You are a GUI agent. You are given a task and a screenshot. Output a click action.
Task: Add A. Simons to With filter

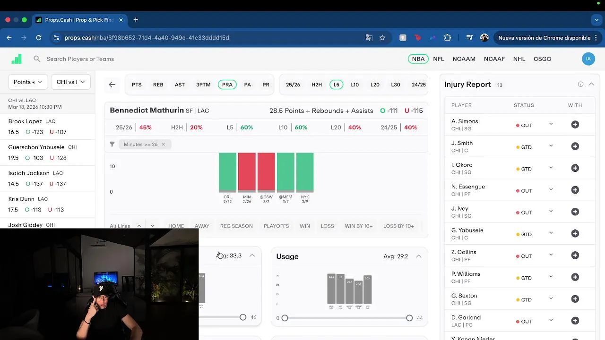tap(575, 125)
